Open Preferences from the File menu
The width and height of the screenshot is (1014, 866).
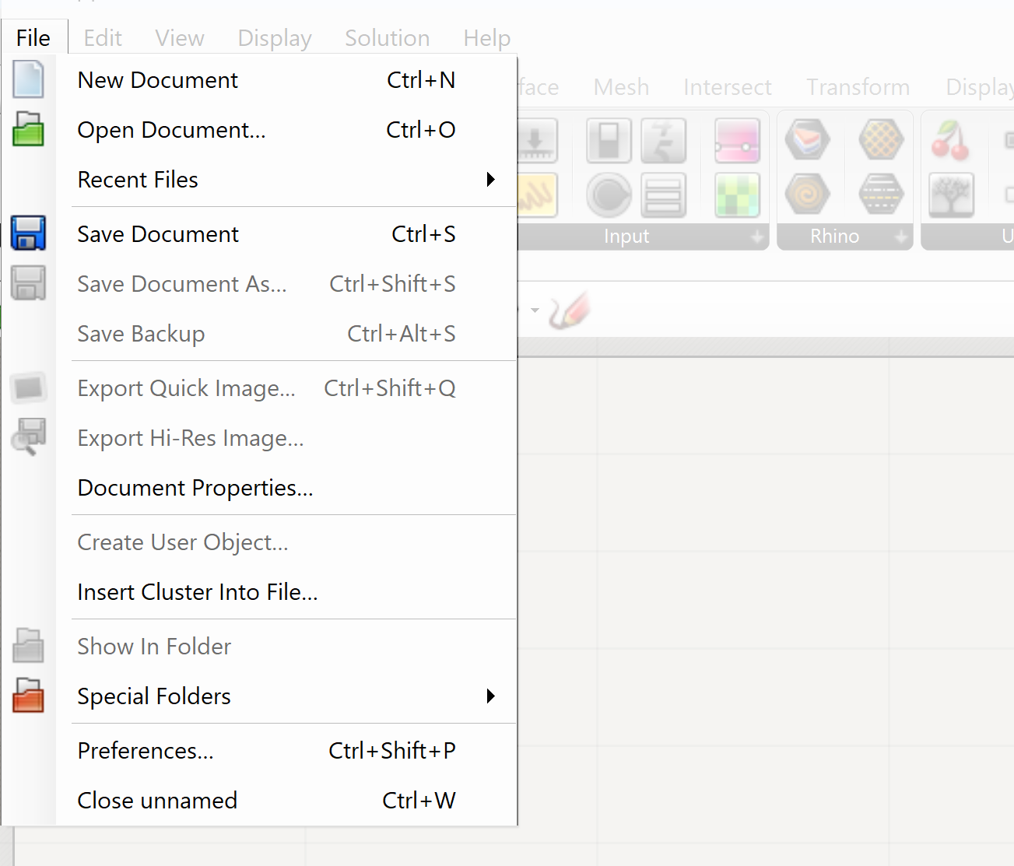click(x=146, y=751)
